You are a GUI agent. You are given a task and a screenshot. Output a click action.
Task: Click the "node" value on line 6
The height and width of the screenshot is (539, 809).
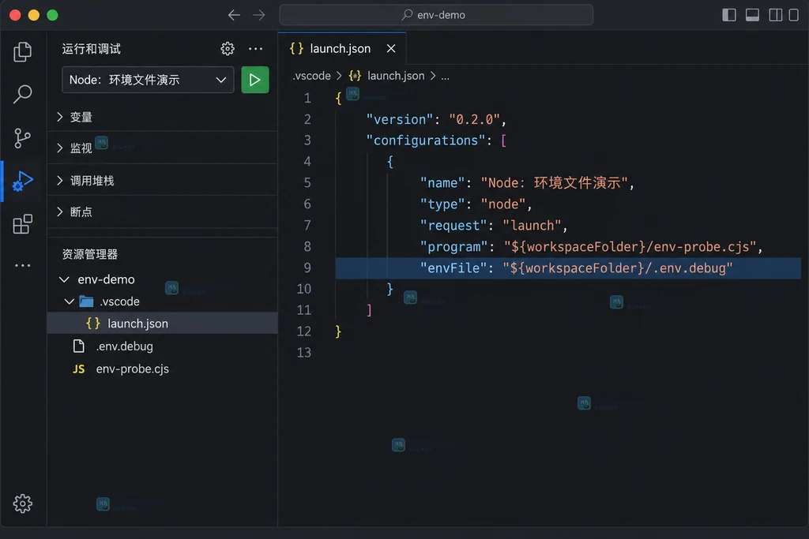(x=503, y=204)
